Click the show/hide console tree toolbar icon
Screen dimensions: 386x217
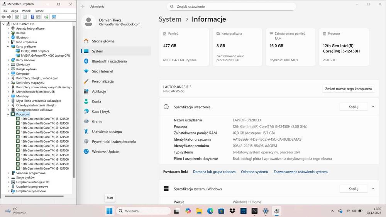coord(17,17)
